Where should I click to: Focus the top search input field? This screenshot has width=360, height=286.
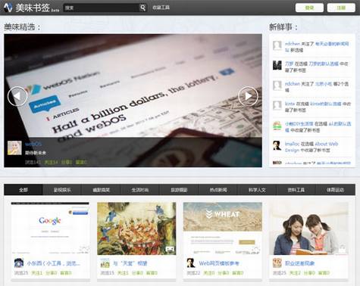102,8
